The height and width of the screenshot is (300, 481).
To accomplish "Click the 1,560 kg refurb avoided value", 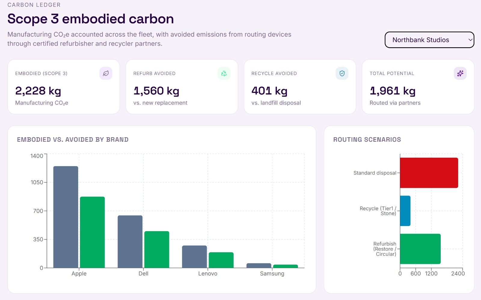I will point(156,91).
